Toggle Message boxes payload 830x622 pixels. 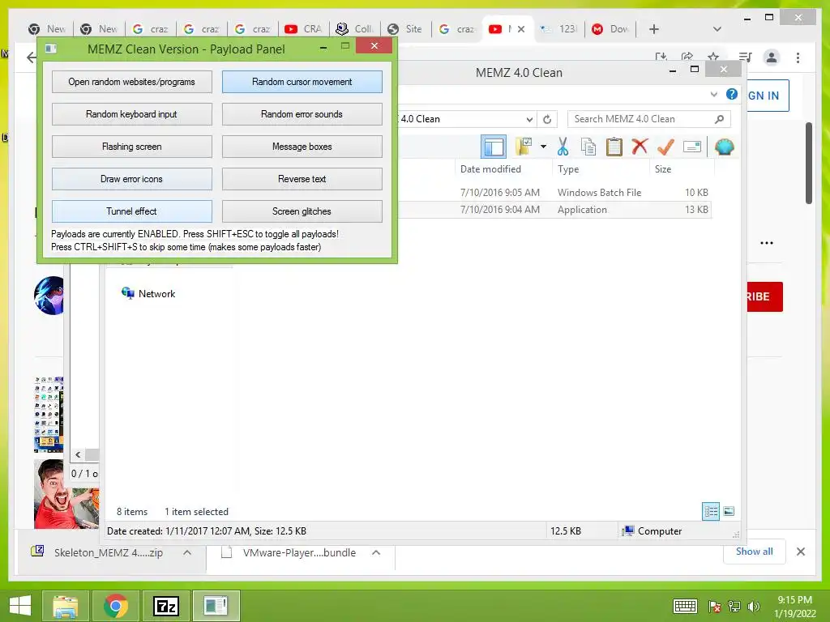[x=302, y=147]
